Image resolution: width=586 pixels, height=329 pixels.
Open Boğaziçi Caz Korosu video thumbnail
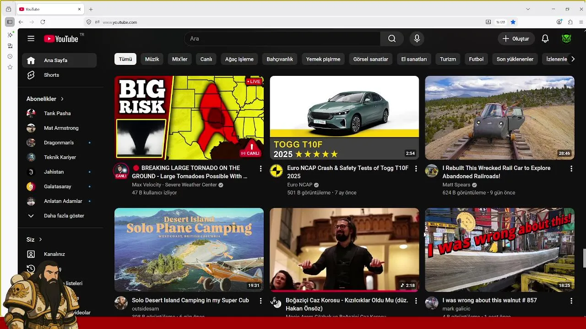(344, 250)
